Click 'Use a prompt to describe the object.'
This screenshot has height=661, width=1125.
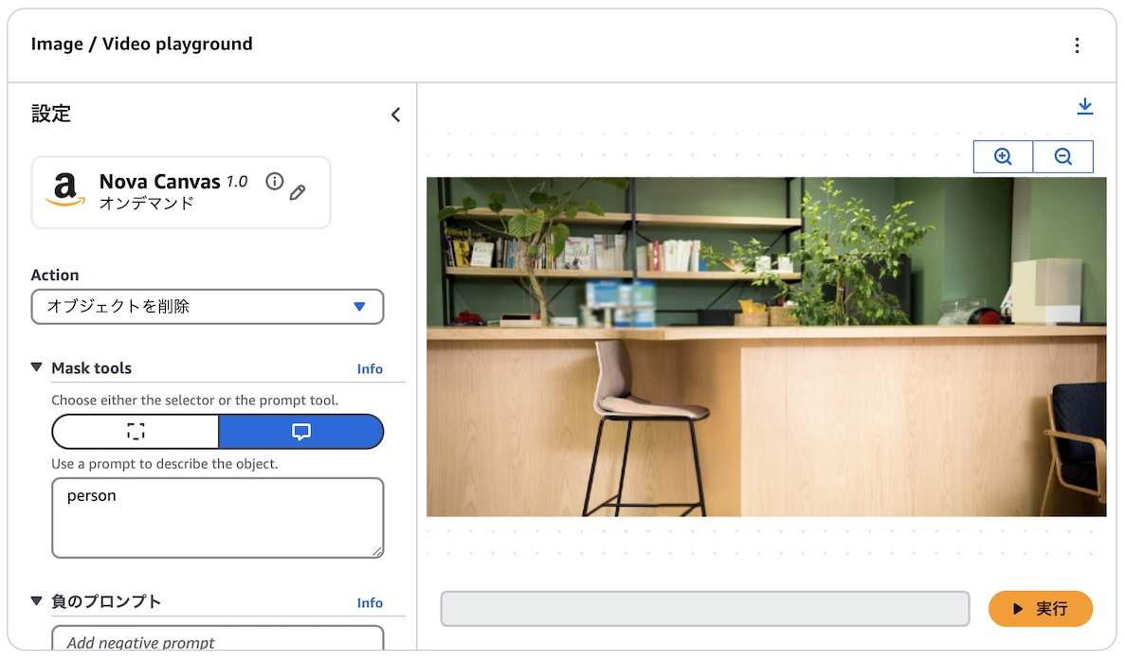164,464
